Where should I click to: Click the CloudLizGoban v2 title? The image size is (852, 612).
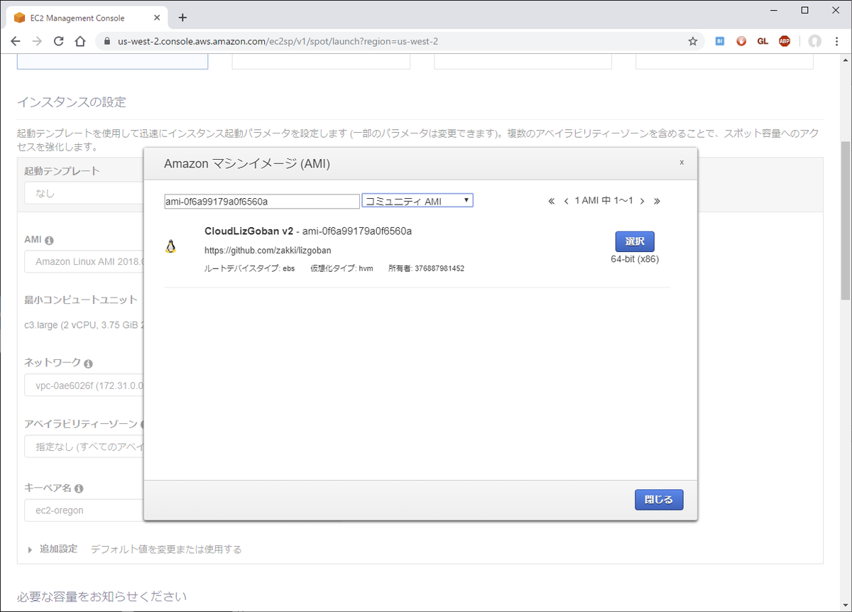[x=248, y=231]
